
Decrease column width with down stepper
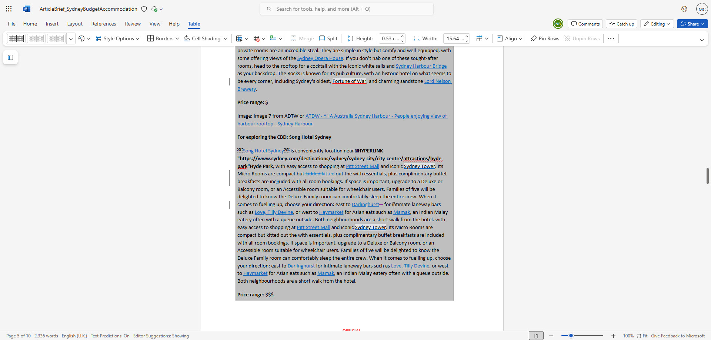click(467, 41)
